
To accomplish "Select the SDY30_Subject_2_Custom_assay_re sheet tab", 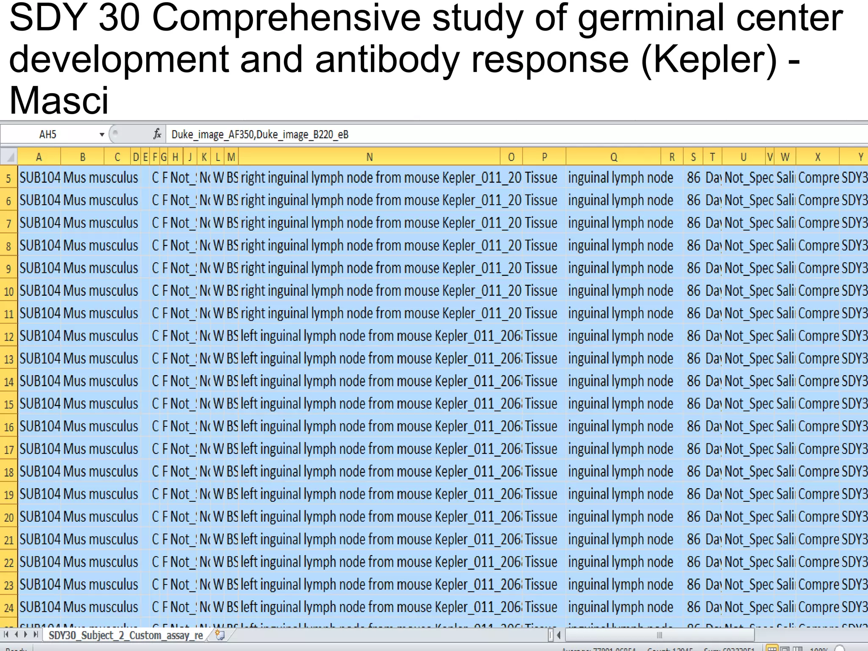I will tap(125, 635).
